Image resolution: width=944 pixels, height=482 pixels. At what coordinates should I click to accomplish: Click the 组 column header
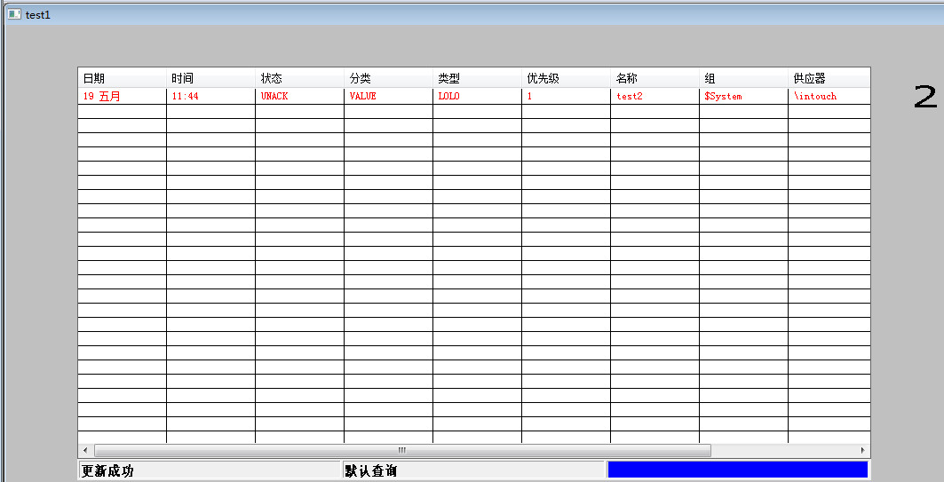[x=743, y=78]
